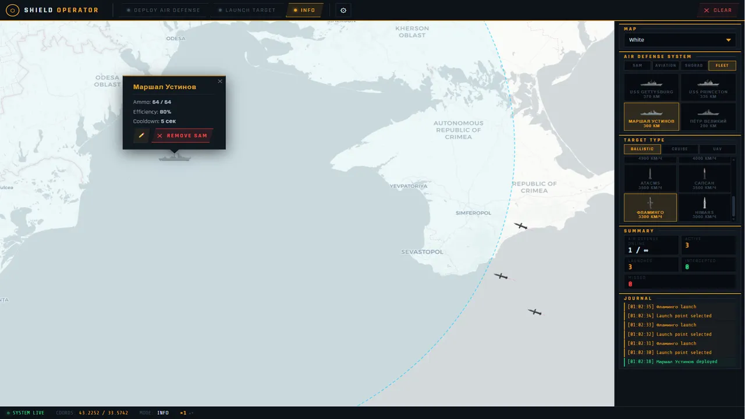Screen dimensions: 745x419
Task: Pick the ATACMS missile icon
Action: (650, 174)
